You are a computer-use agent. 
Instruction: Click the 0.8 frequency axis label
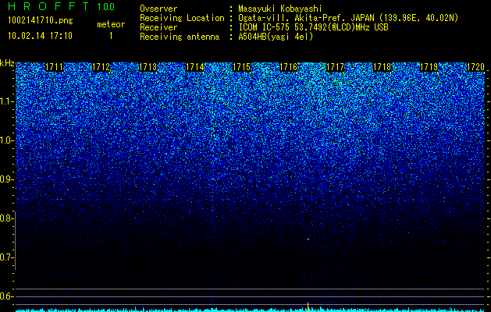point(5,218)
